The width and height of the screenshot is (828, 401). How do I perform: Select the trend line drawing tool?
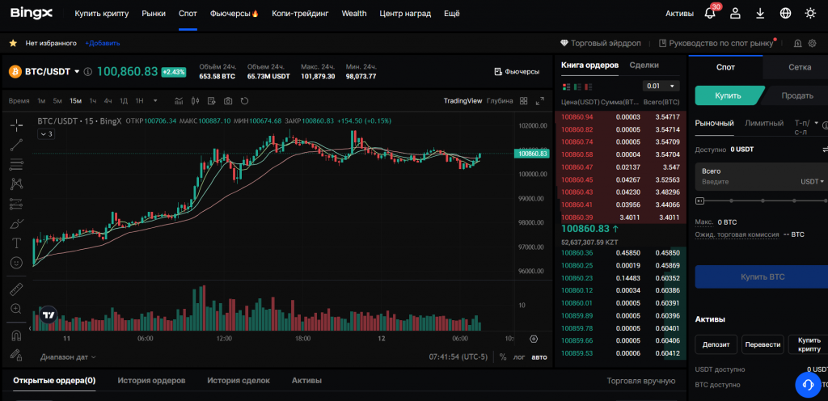[x=16, y=146]
